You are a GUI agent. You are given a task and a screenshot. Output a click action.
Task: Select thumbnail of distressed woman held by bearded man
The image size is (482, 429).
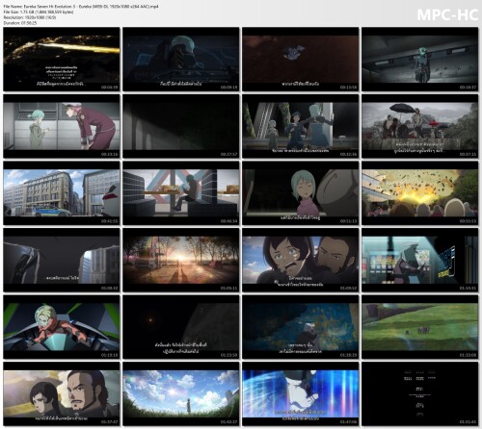click(301, 260)
